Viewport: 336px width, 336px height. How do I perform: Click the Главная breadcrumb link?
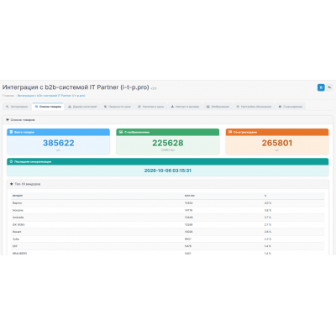pyautogui.click(x=8, y=96)
